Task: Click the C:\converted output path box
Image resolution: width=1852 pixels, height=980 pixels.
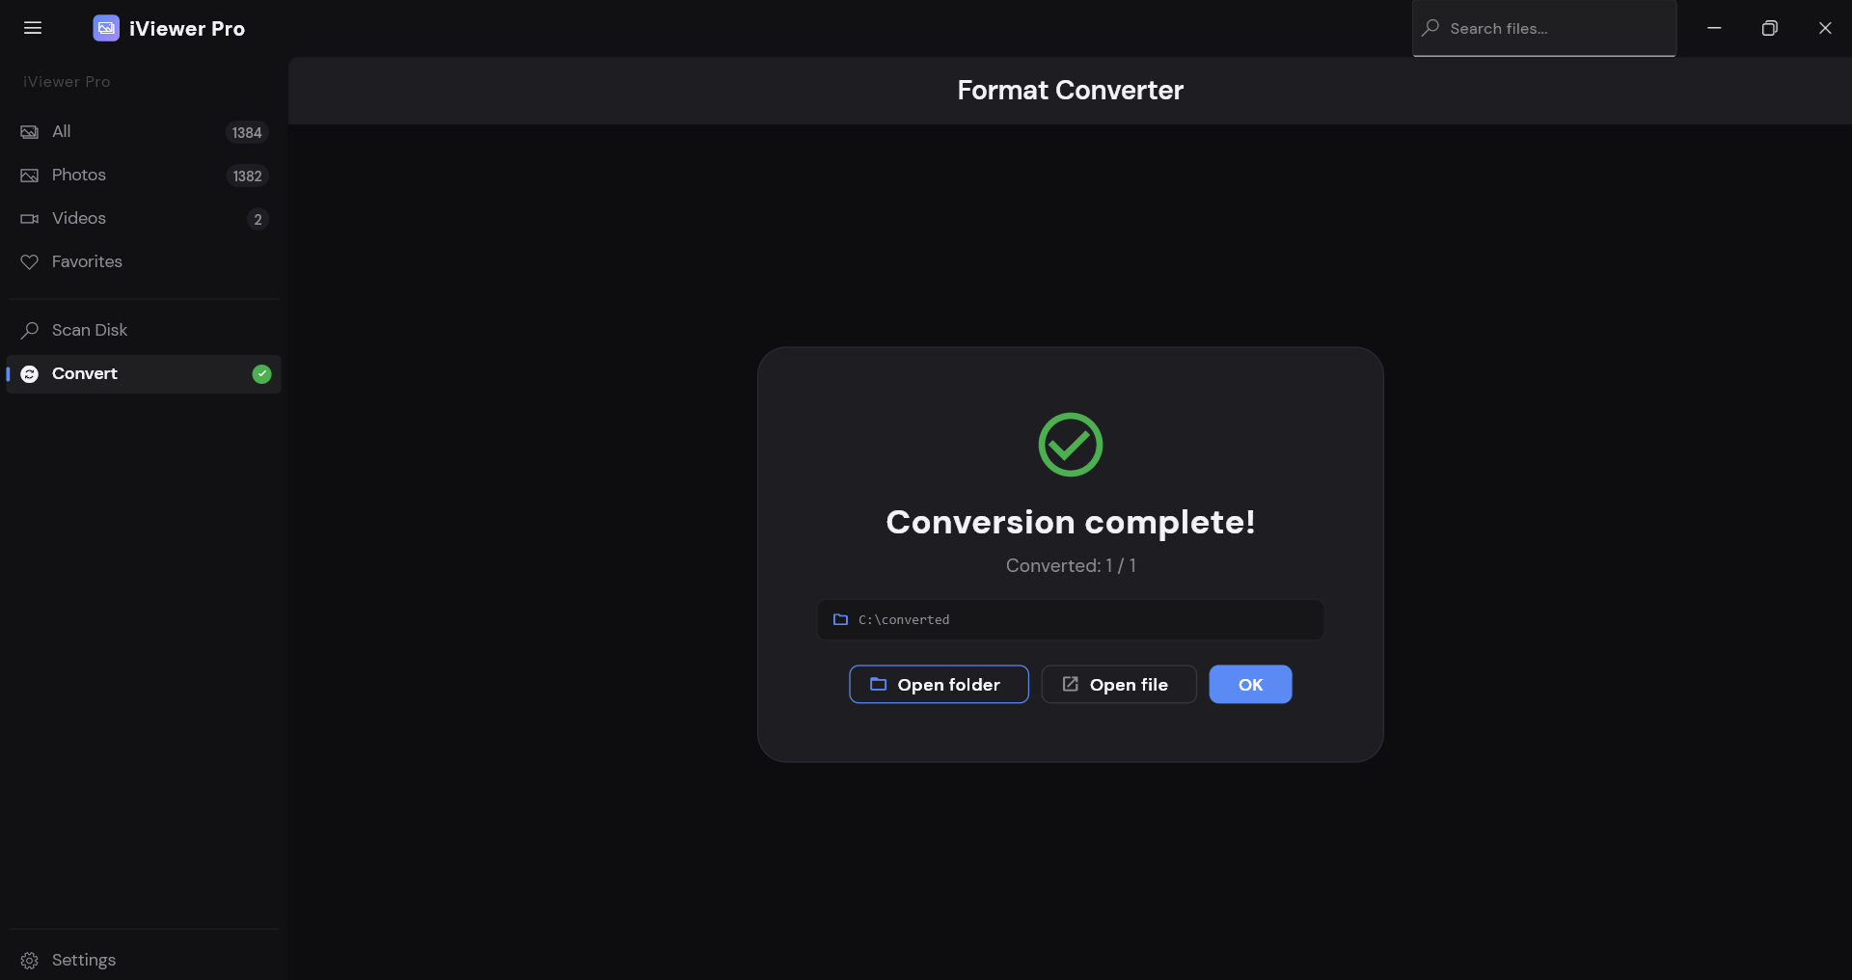Action: click(x=1071, y=619)
